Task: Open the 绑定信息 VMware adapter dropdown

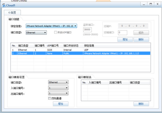Action: pos(51,26)
